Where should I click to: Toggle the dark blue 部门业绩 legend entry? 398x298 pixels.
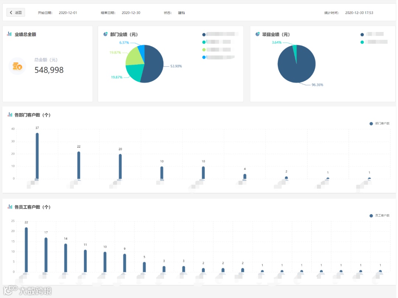point(220,34)
